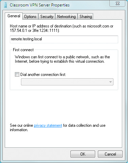Click the 'Classroom VPN Server Properties' title text

40,5
